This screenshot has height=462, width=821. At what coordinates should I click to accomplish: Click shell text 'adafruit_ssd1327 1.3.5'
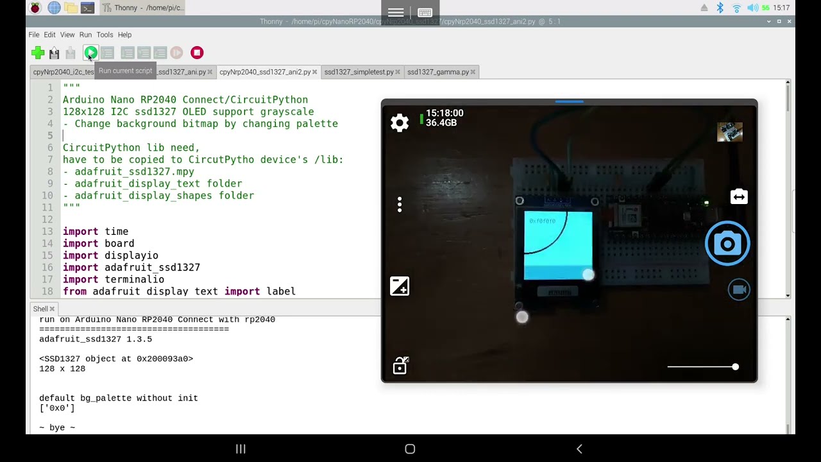coord(96,339)
